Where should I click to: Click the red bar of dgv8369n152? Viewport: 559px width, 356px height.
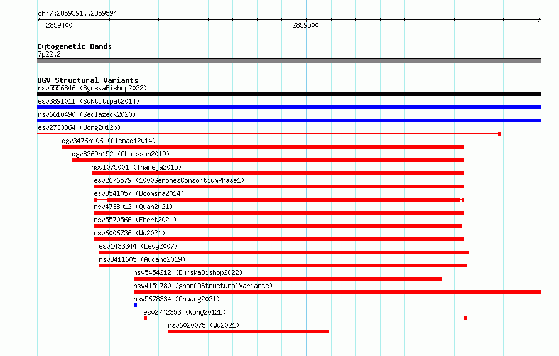point(268,160)
